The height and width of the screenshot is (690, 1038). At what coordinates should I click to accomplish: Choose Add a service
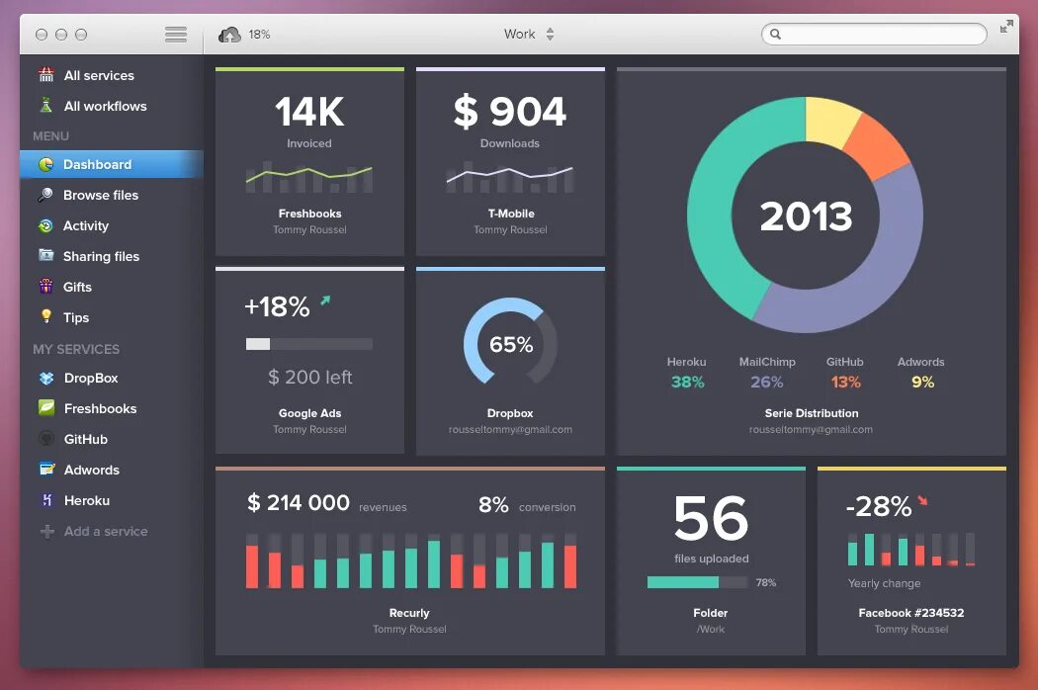[111, 531]
